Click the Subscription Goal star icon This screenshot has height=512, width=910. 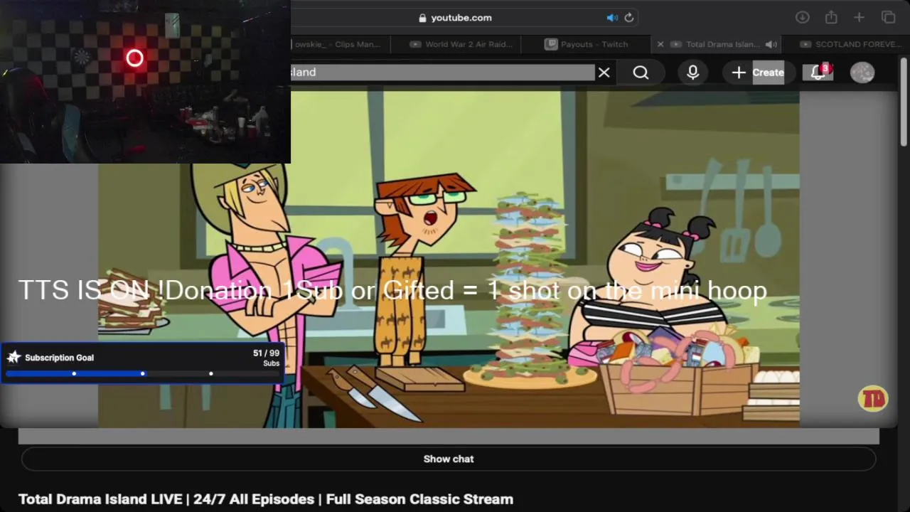tap(14, 357)
